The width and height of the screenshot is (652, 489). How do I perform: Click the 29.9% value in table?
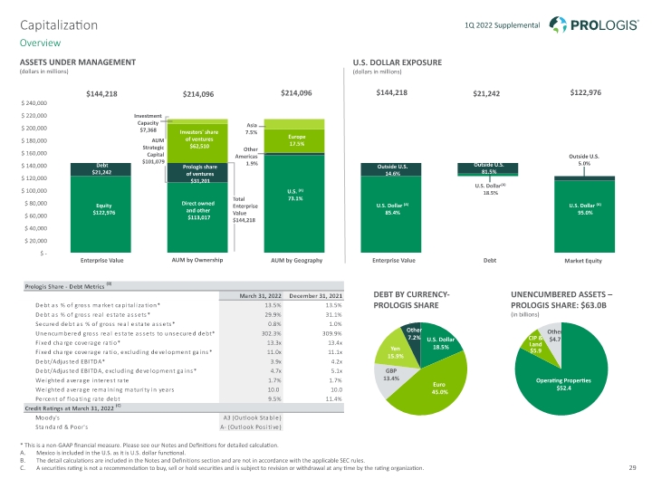click(x=273, y=315)
